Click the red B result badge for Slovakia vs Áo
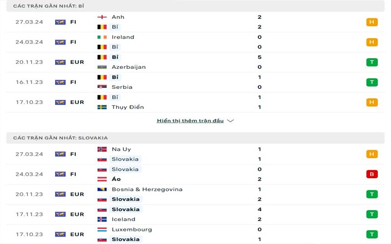 point(372,174)
